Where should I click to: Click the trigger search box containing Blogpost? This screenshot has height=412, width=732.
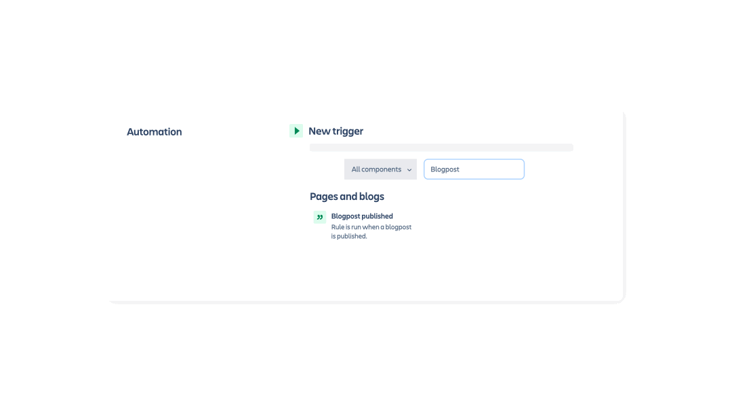coord(474,169)
